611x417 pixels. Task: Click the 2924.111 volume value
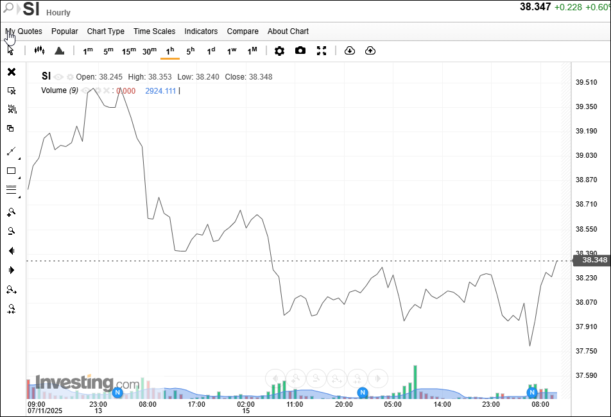point(160,90)
